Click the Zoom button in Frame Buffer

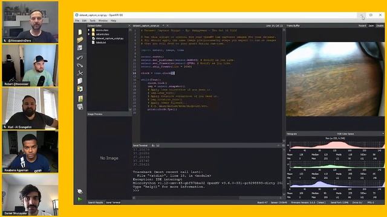(371, 25)
